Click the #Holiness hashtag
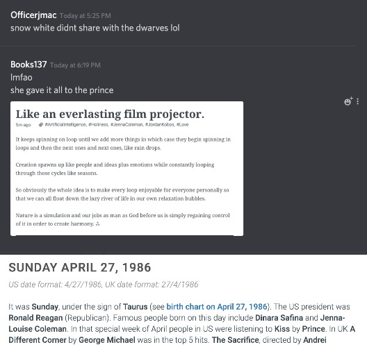 pos(99,124)
